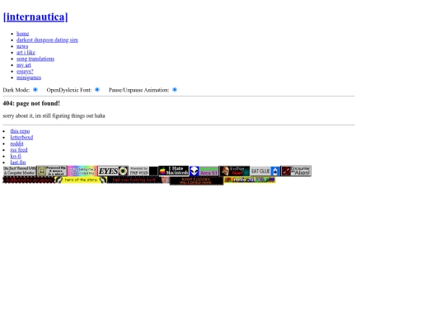Click the '404: page not found!' heading
Image resolution: width=445 pixels, height=334 pixels.
(x=31, y=103)
